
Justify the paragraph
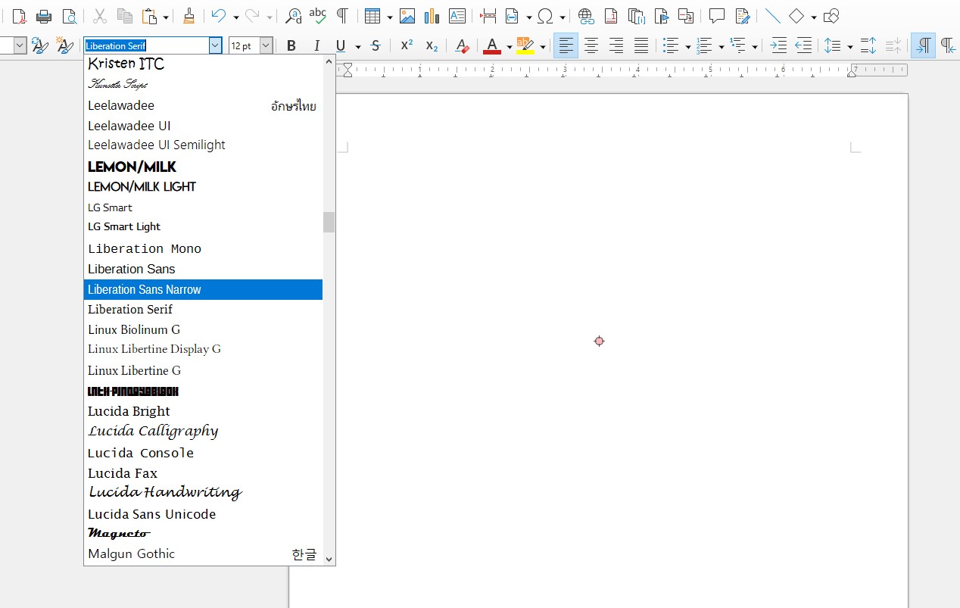pos(641,46)
